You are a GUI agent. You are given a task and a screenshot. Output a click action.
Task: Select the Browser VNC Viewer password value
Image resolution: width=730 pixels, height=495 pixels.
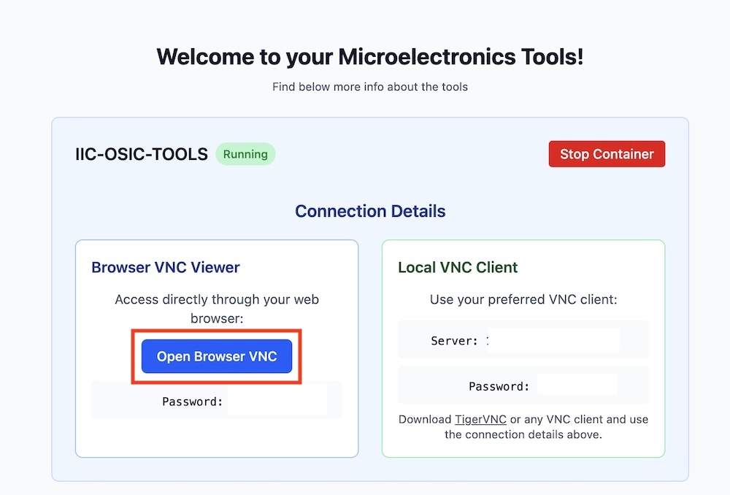[277, 401]
